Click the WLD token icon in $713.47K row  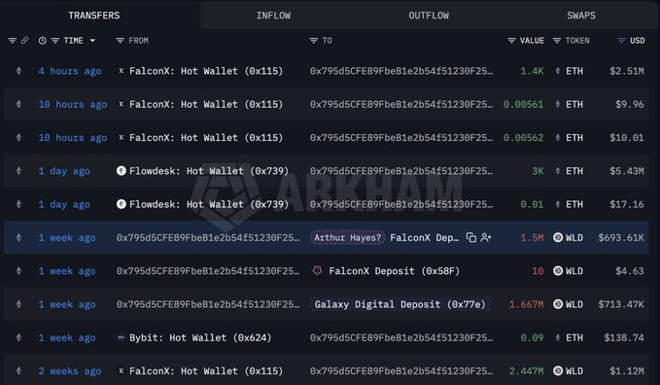point(558,304)
